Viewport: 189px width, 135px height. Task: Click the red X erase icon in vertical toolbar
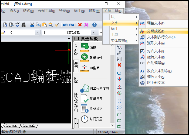pos(119,65)
